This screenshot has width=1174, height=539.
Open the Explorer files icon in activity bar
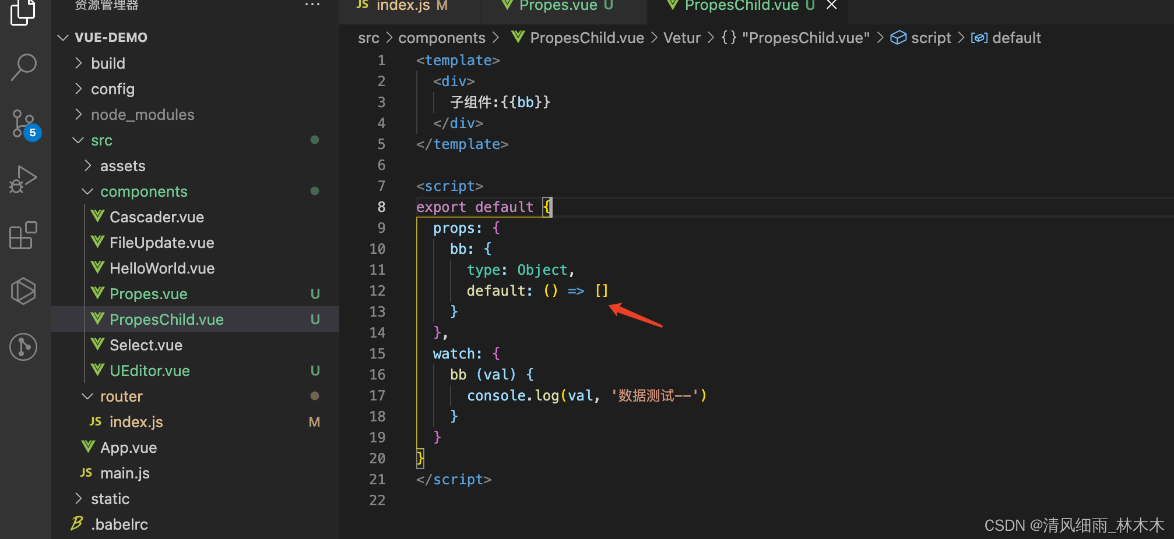tap(23, 12)
